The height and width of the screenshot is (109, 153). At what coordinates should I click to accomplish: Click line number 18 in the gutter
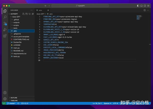[x=39, y=60]
